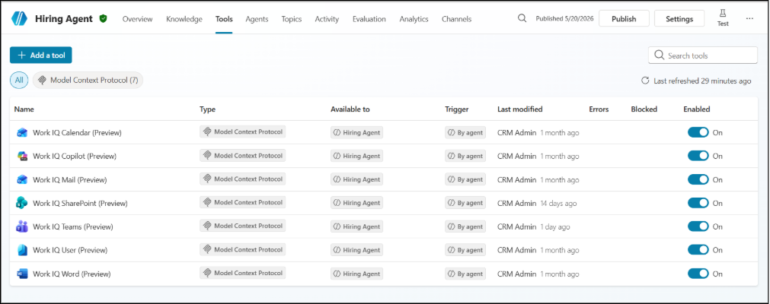The height and width of the screenshot is (304, 770).
Task: Sort by the Last modified column header
Action: click(x=520, y=109)
